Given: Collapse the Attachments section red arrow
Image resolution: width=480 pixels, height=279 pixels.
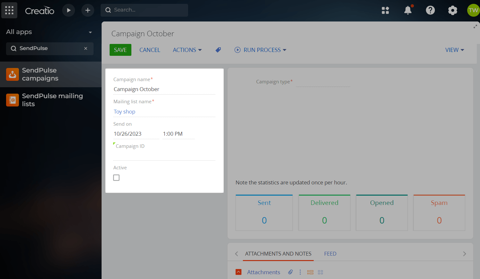Looking at the screenshot, I should [x=238, y=272].
